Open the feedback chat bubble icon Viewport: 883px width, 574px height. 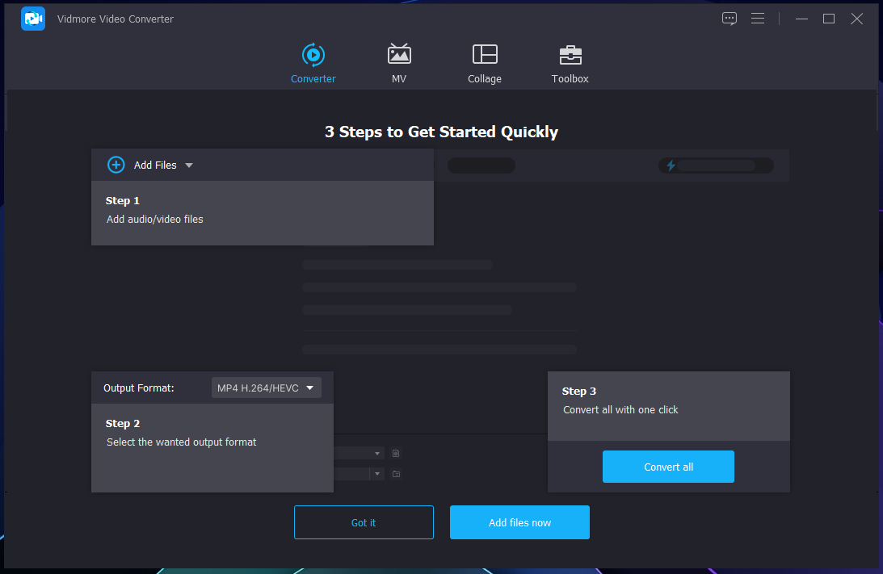[x=730, y=19]
